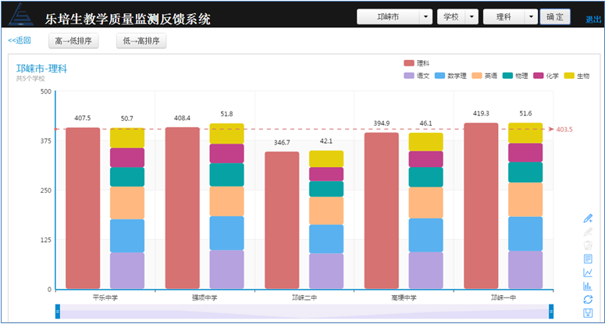Open the data view document icon
The image size is (605, 324).
[x=588, y=259]
